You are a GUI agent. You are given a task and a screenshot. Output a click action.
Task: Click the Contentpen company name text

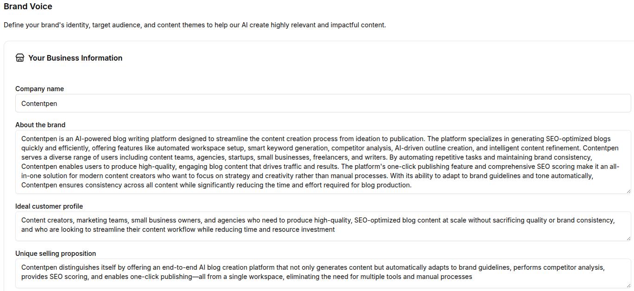coord(39,104)
